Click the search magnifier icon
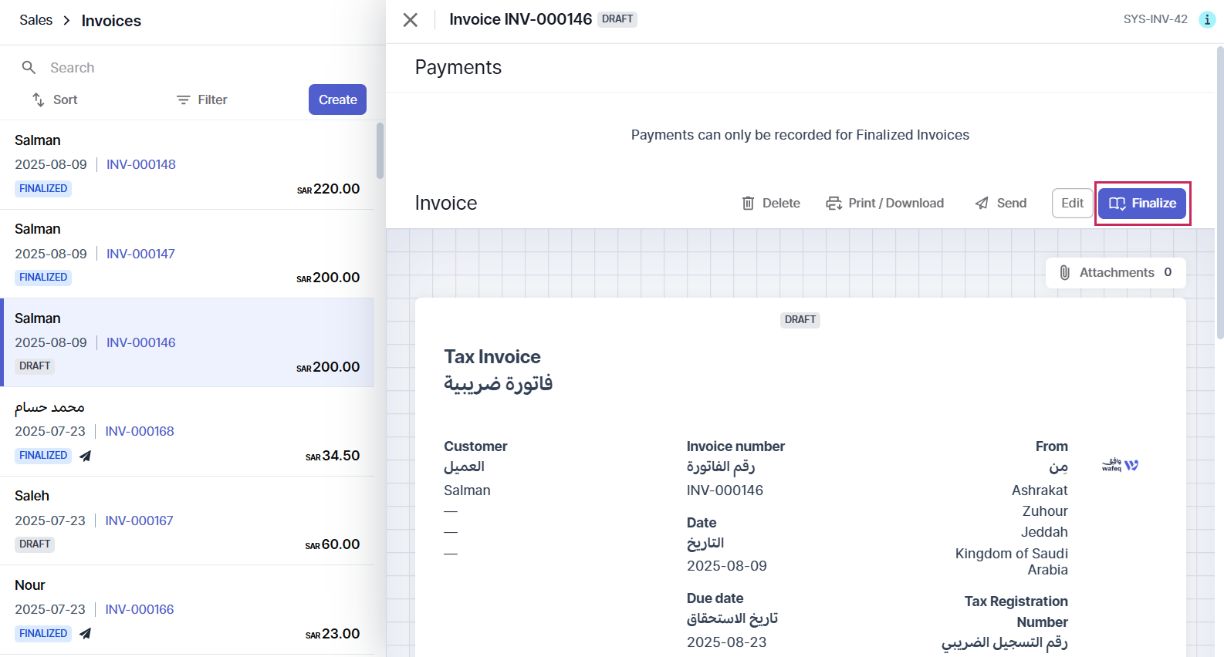Viewport: 1224px width, 657px height. (x=29, y=67)
